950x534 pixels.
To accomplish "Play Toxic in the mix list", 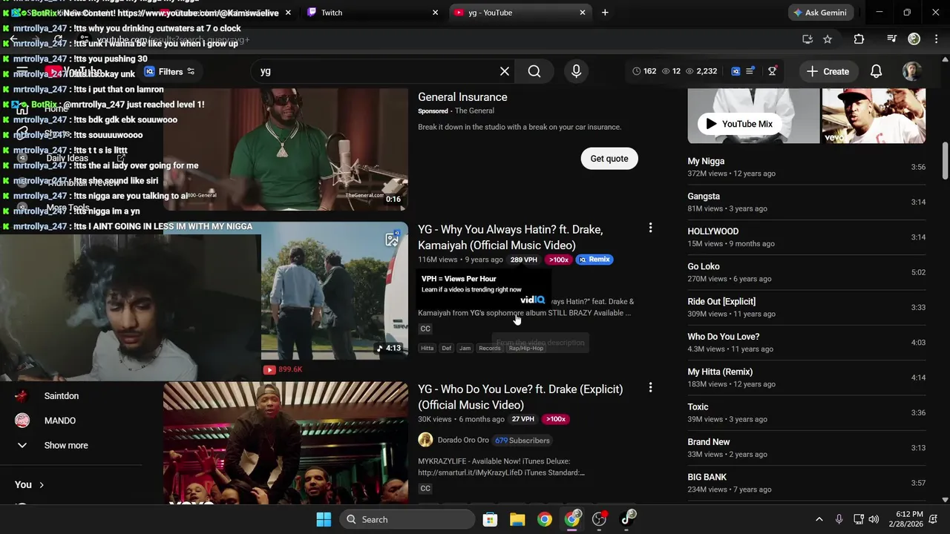I will click(807, 412).
